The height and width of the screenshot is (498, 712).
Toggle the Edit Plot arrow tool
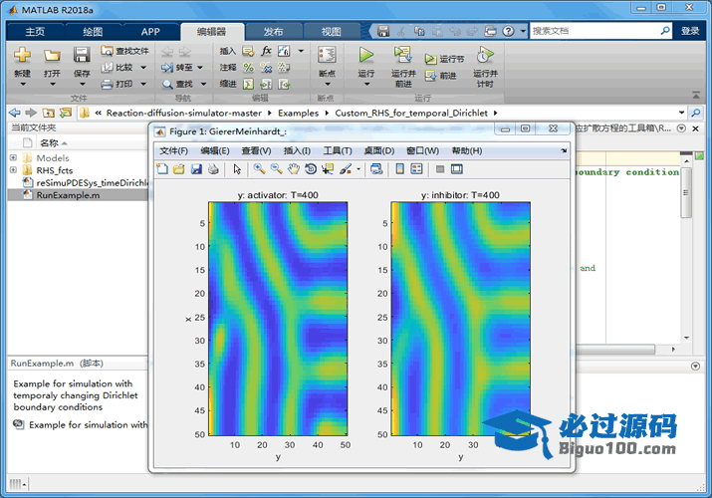point(237,169)
